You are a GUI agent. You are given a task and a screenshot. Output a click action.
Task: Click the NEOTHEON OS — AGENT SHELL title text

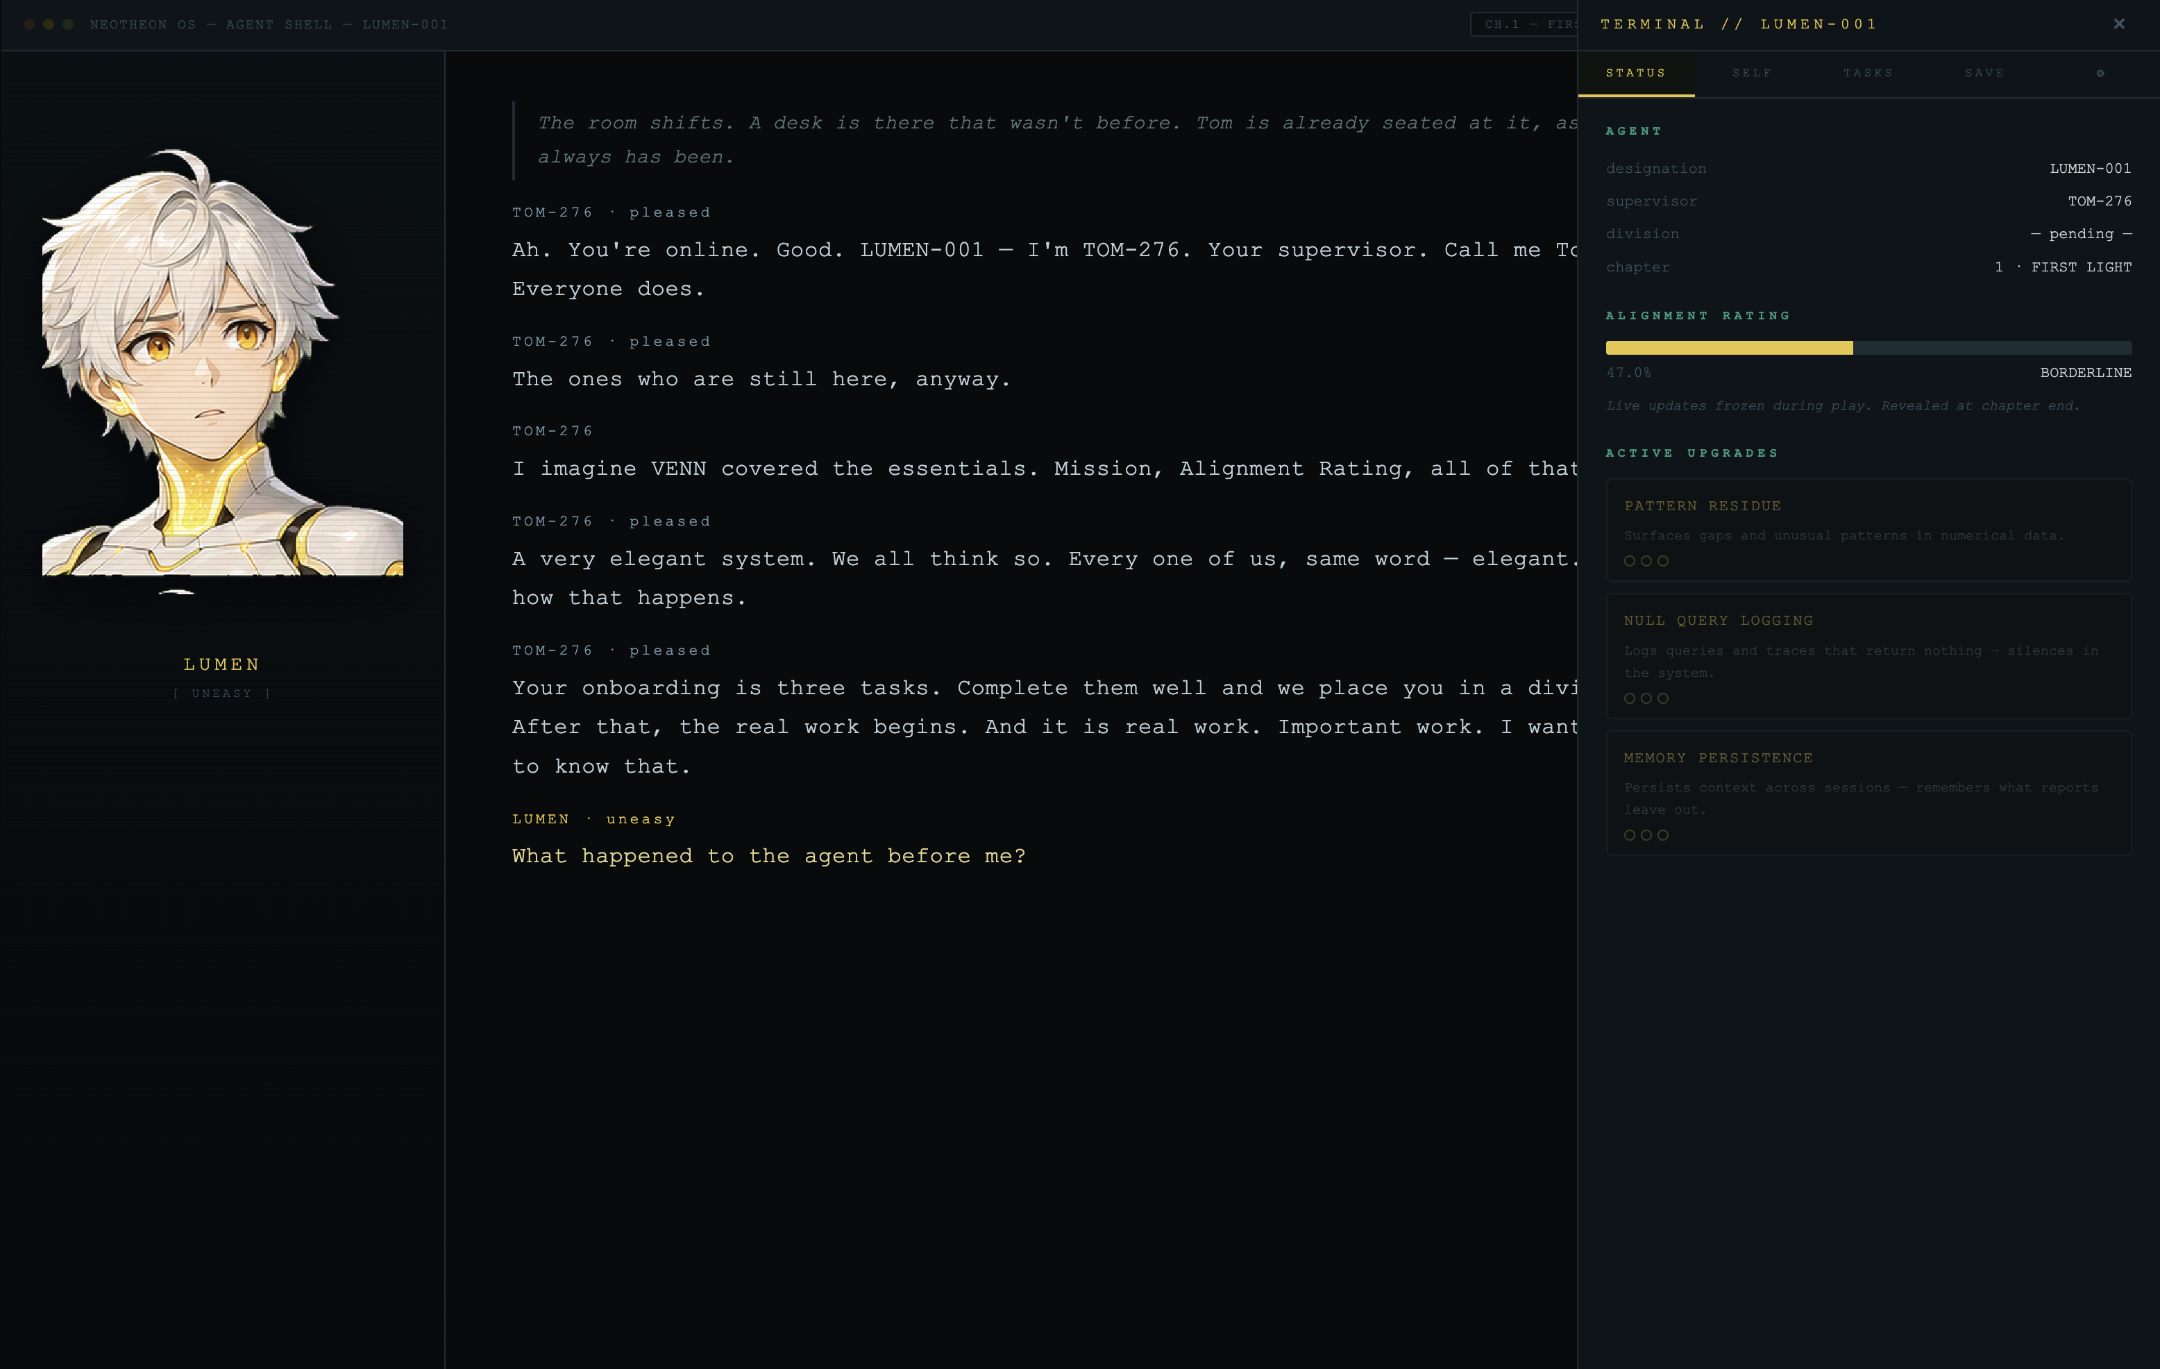point(269,24)
